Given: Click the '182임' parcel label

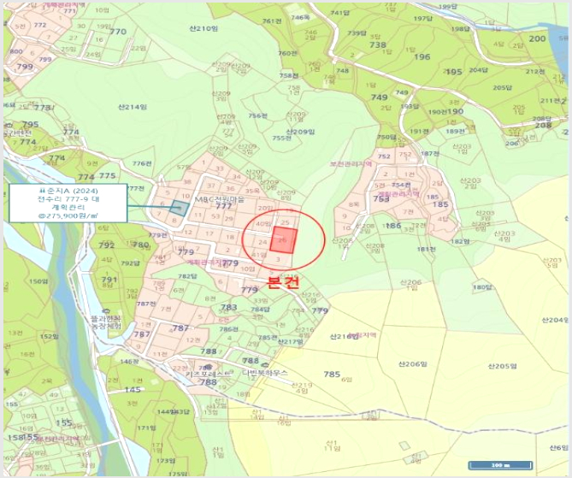Looking at the screenshot, I should point(461,241).
